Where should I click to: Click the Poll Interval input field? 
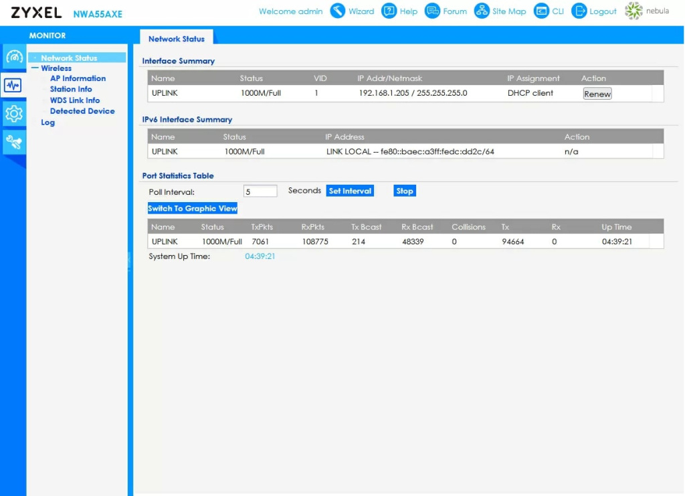click(x=260, y=191)
